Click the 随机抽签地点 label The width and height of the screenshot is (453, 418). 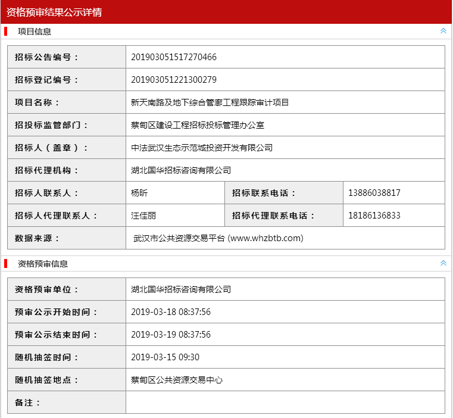click(x=46, y=379)
